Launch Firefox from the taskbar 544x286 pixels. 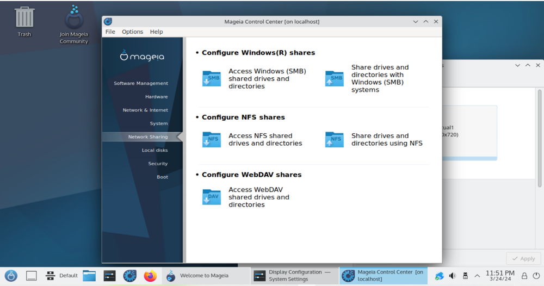(150, 276)
